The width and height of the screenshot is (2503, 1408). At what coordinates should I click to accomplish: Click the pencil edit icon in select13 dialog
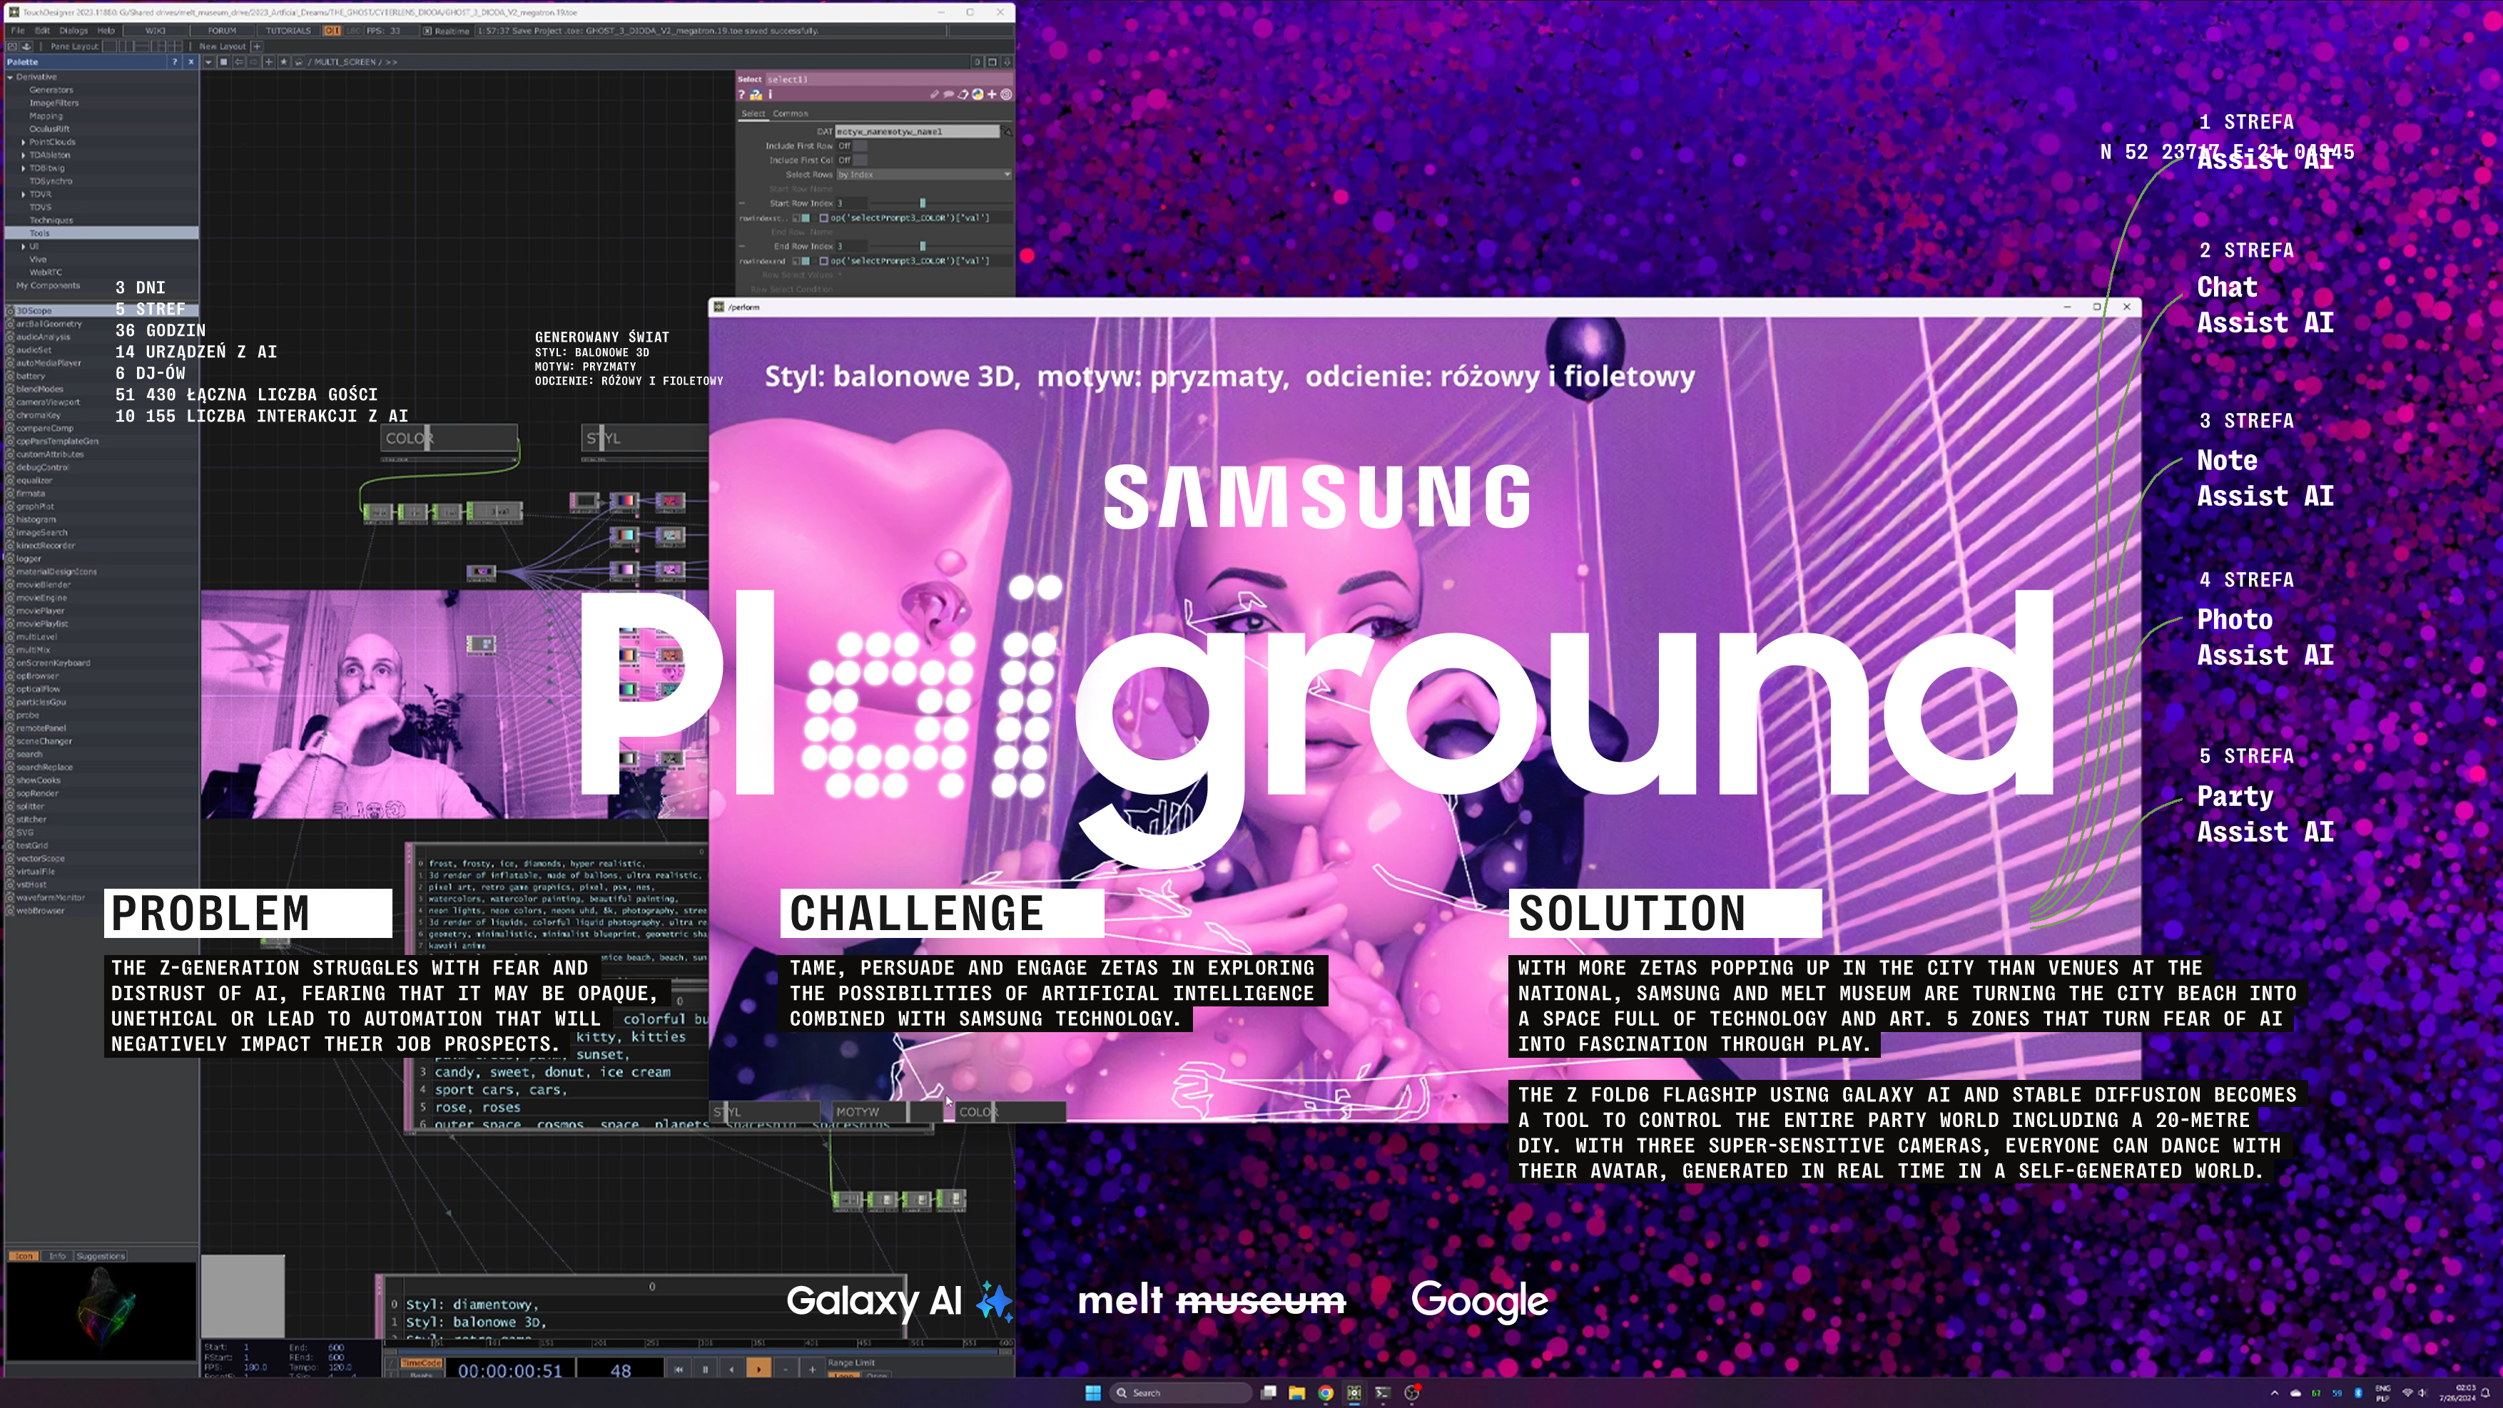point(935,94)
